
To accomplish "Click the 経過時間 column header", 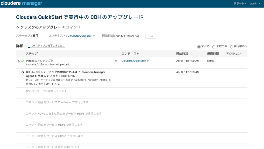I will [213, 54].
